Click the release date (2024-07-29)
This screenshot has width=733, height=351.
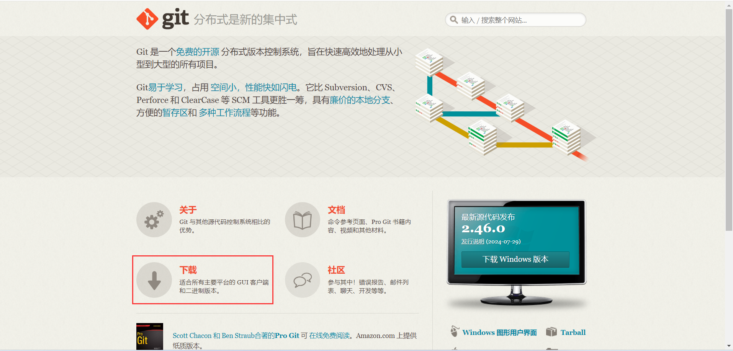pos(503,242)
